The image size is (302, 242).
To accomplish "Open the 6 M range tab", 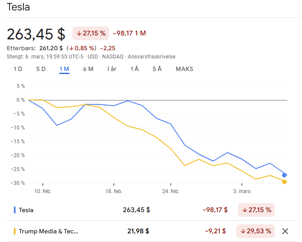I will (x=88, y=69).
